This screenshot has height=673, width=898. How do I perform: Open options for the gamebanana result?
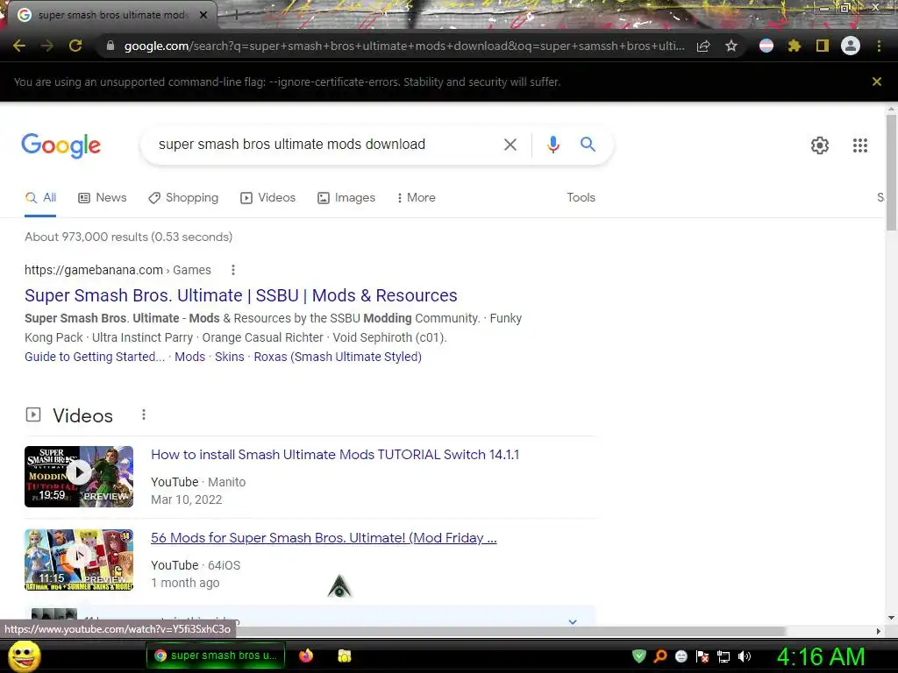point(233,270)
